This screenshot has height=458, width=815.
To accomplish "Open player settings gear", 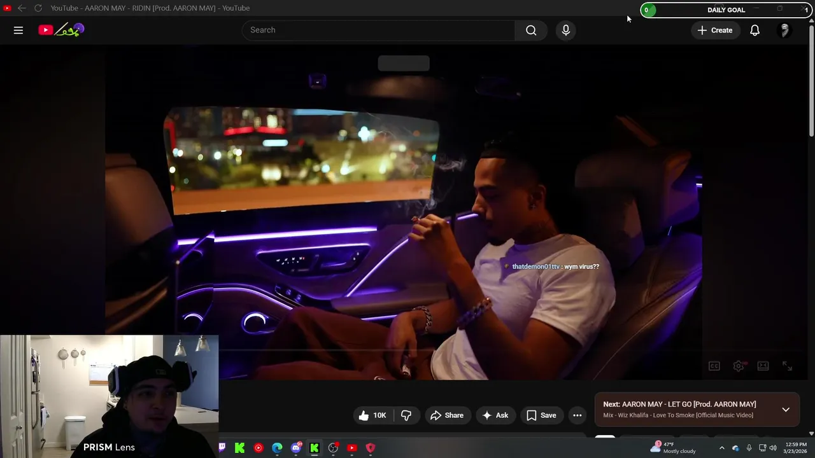I will [x=739, y=366].
